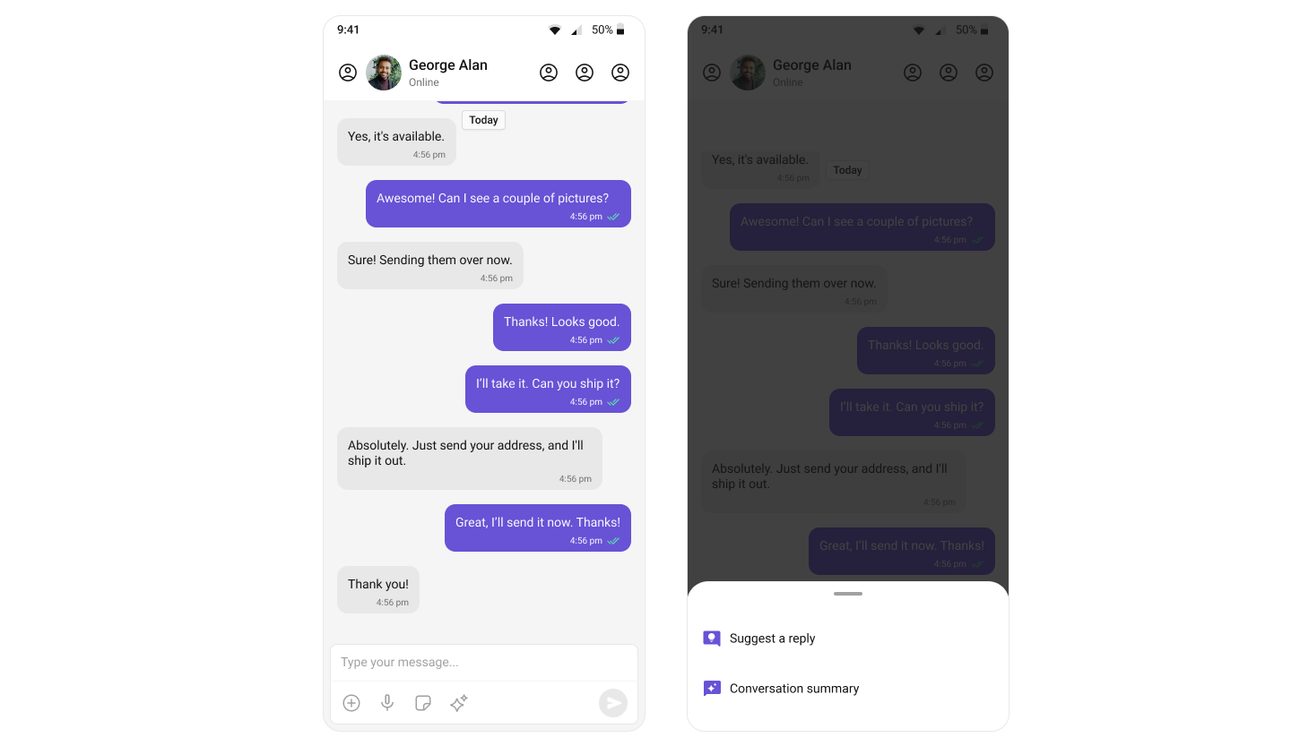Click the bottom sheet drag handle
1291x746 pixels.
(848, 594)
